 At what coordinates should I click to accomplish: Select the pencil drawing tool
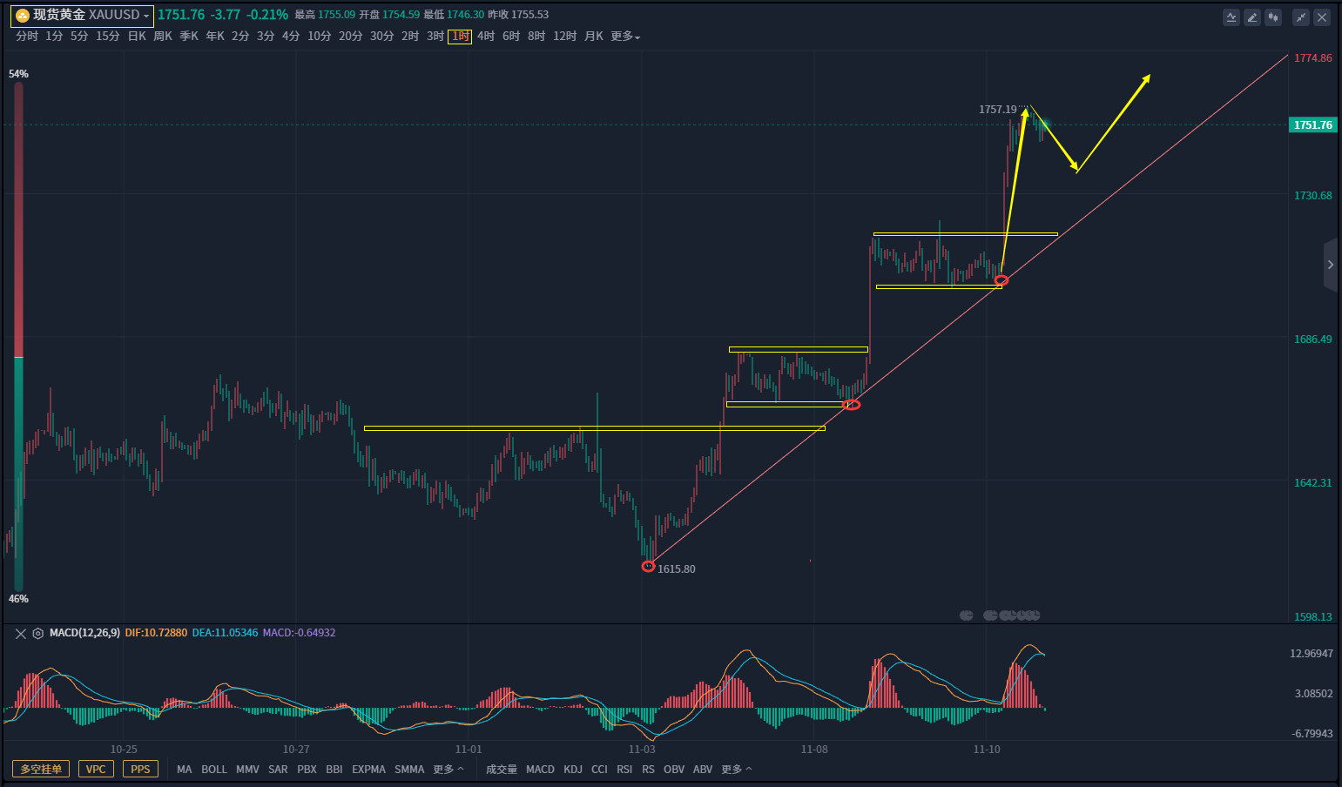coord(1252,17)
